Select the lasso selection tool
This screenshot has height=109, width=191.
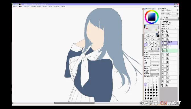tap(147, 34)
